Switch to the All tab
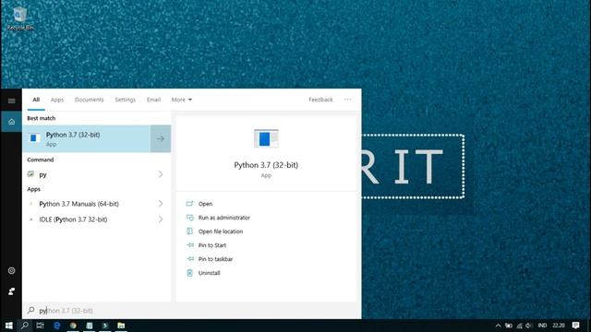 (x=36, y=100)
